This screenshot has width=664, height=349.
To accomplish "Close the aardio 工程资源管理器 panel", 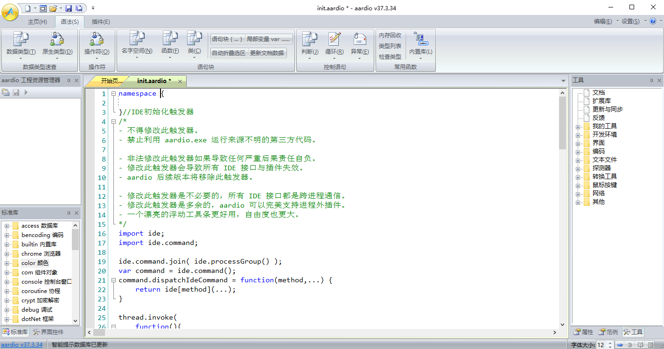I will pyautogui.click(x=77, y=81).
